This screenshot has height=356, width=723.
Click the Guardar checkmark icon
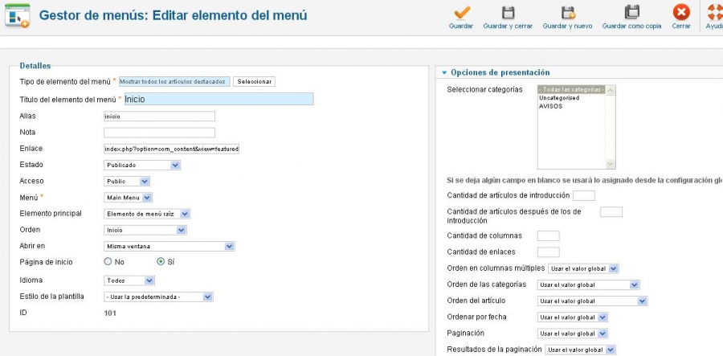coord(462,12)
